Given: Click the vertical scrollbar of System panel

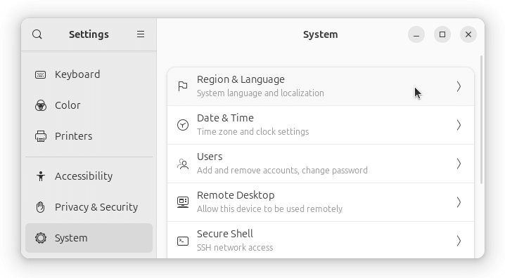Looking at the screenshot, I should click(x=481, y=119).
